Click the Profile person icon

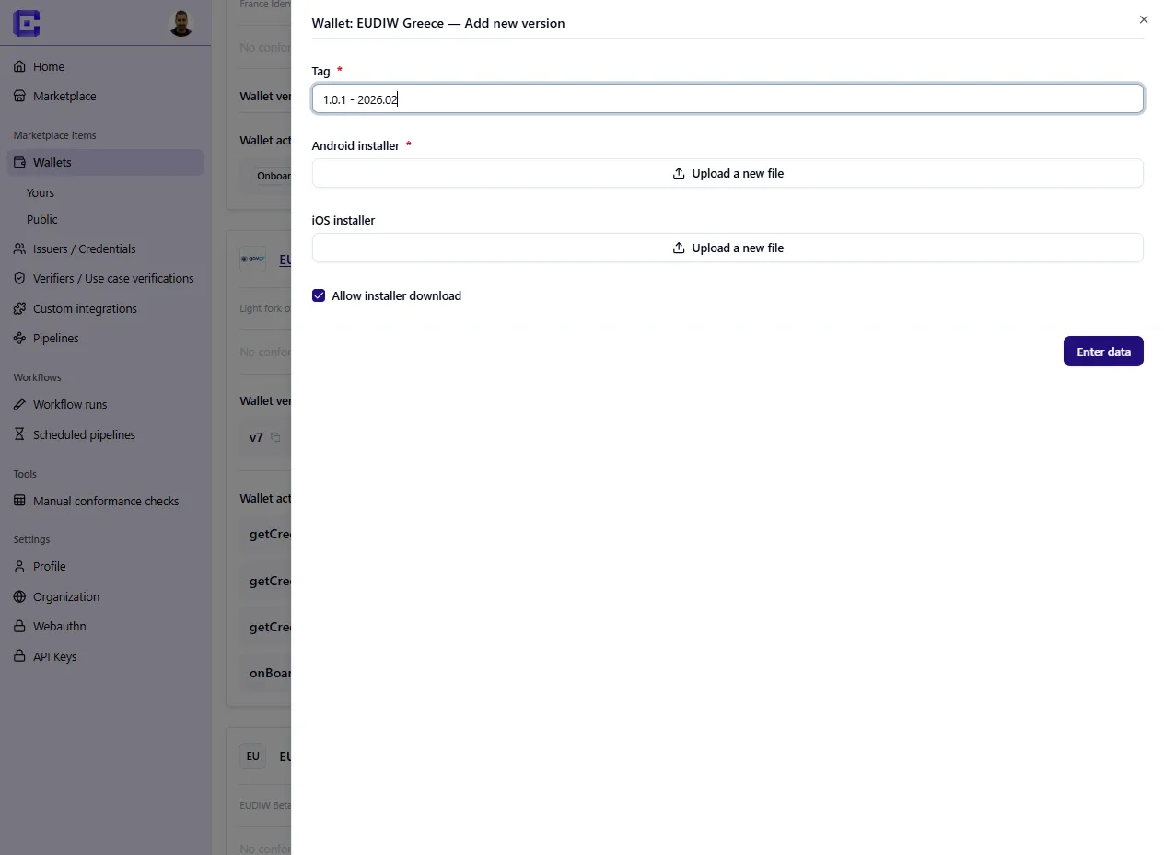tap(20, 566)
